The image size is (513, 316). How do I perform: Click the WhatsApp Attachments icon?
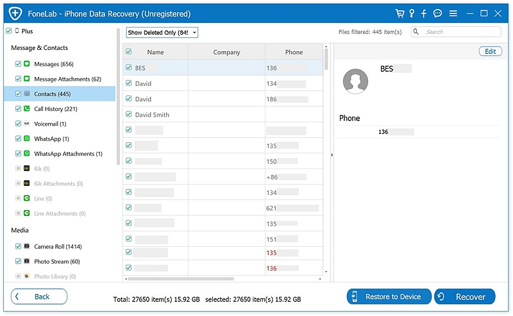click(27, 153)
